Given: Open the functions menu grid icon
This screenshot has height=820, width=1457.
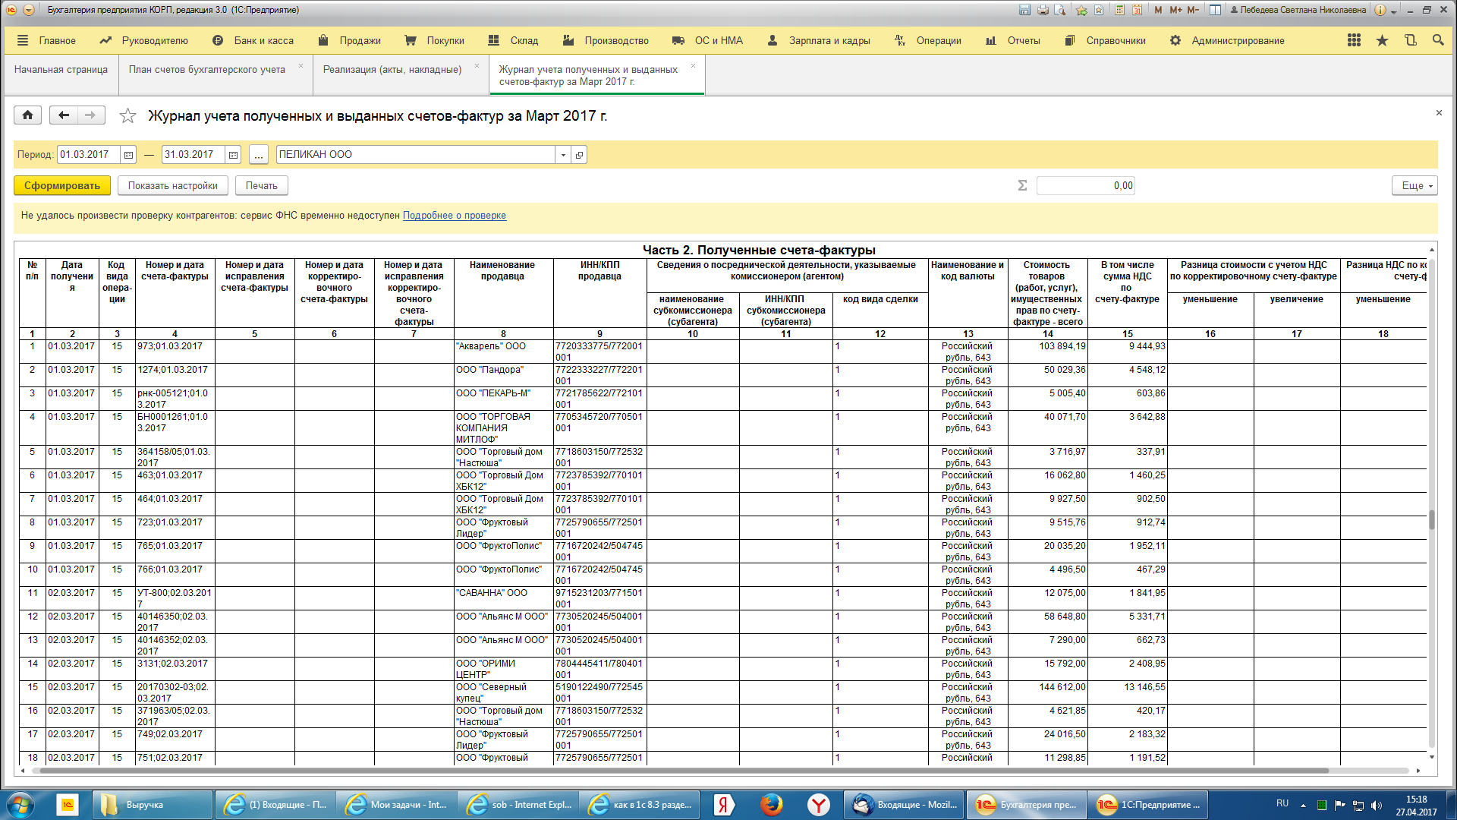Looking at the screenshot, I should click(x=1354, y=40).
